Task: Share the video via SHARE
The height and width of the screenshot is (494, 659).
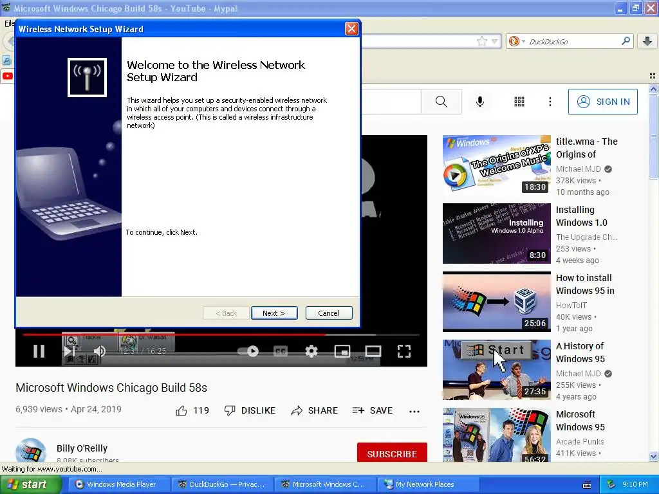Action: point(314,410)
